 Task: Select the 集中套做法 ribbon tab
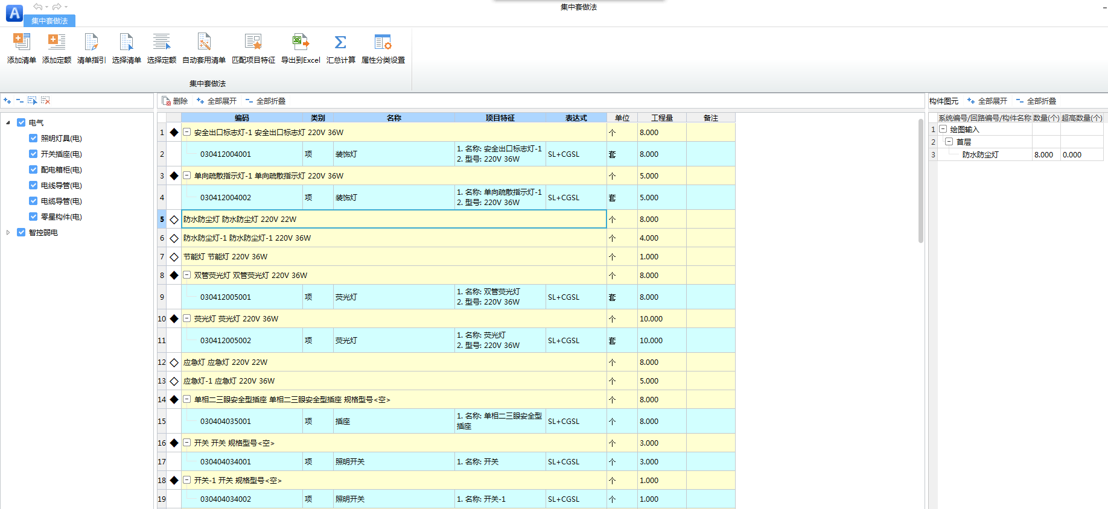49,21
